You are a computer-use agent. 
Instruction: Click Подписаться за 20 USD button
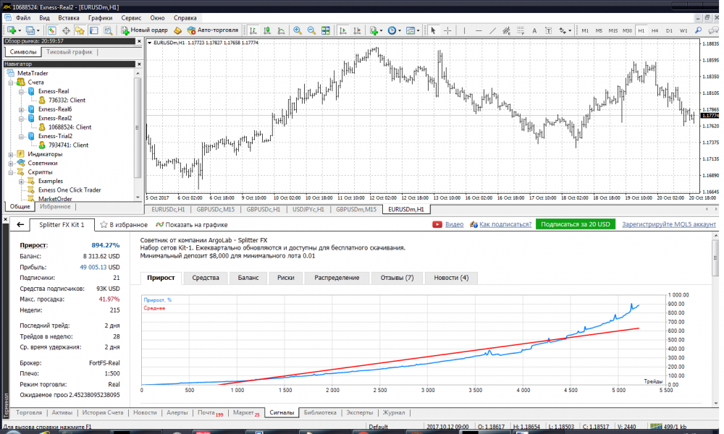576,224
